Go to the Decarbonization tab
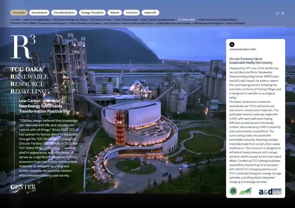The width and height of the screenshot is (295, 208). click(x=64, y=13)
